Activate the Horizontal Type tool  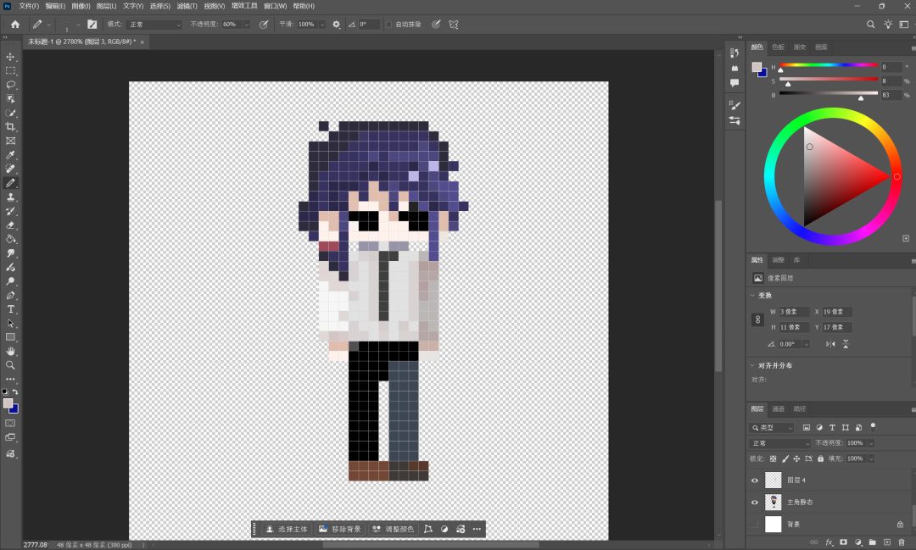10,308
